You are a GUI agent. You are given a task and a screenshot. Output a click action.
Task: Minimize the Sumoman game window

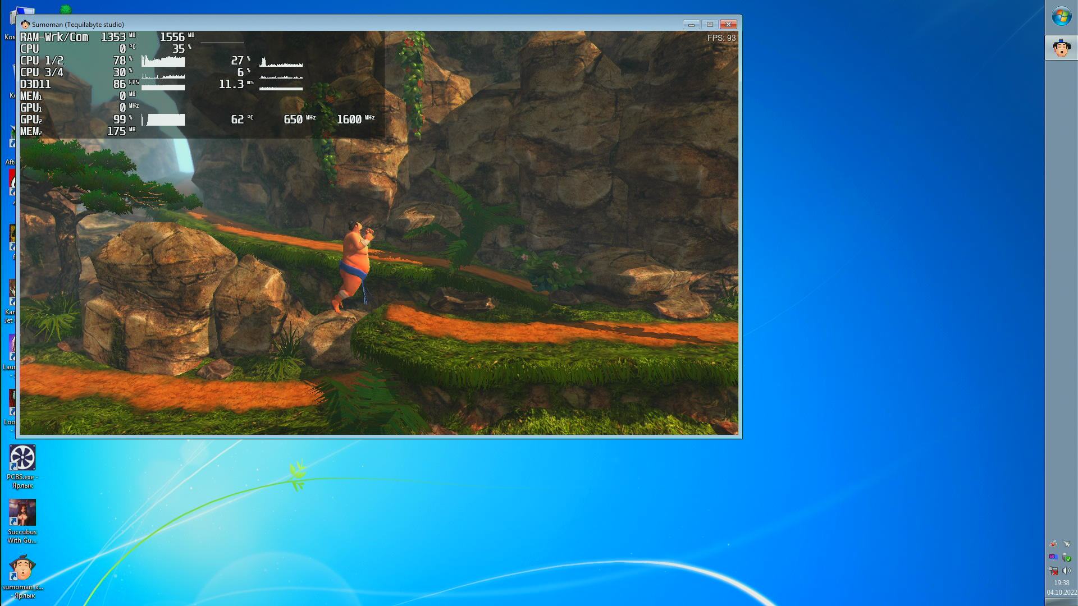(691, 24)
